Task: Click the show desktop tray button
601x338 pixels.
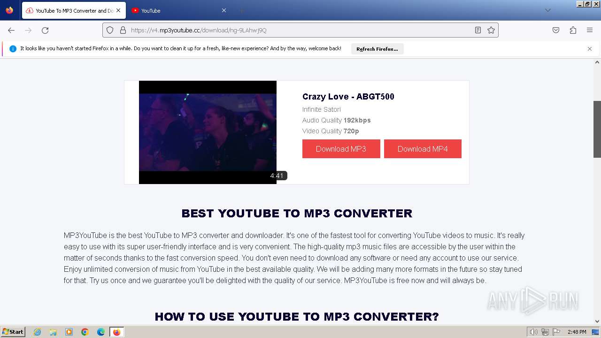Action: coord(595,332)
